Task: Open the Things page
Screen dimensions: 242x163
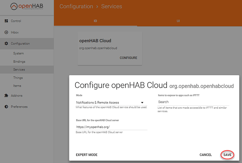Action: pyautogui.click(x=27, y=78)
